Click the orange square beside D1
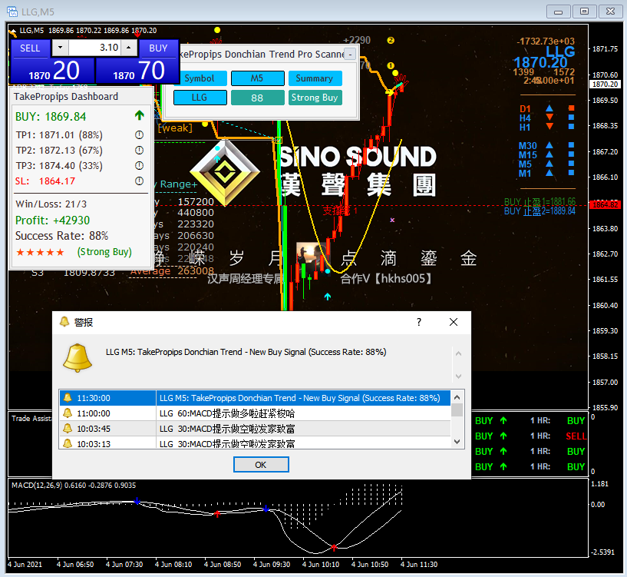Viewport: 627px width, 577px height. point(572,108)
